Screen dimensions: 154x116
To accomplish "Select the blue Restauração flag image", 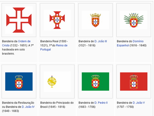I will 19,82.
